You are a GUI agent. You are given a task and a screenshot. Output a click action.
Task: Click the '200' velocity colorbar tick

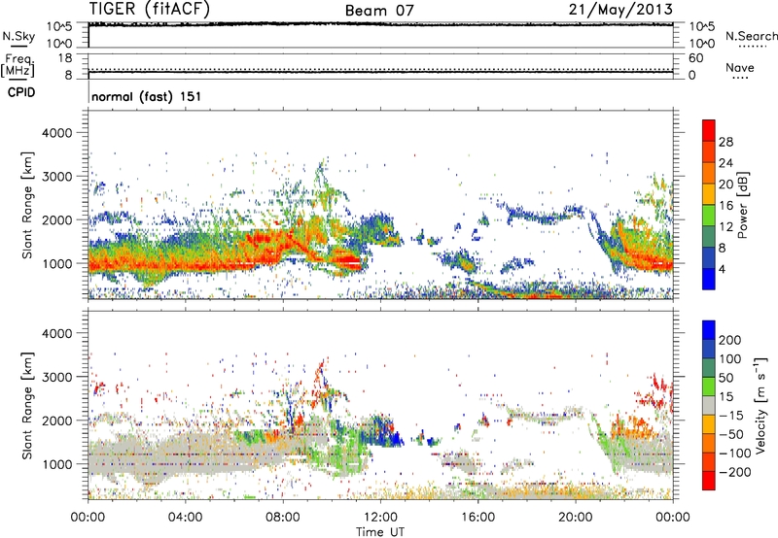pyautogui.click(x=730, y=340)
